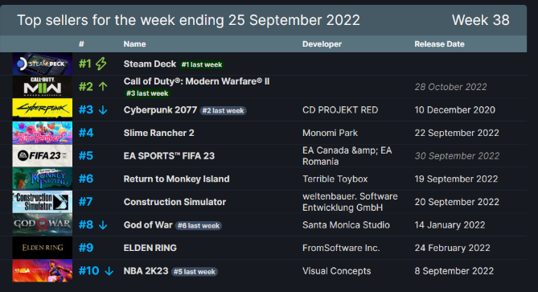Click the '#2 last week' badge on Cyberpunk
Screen dimensions: 538x292
[223, 110]
